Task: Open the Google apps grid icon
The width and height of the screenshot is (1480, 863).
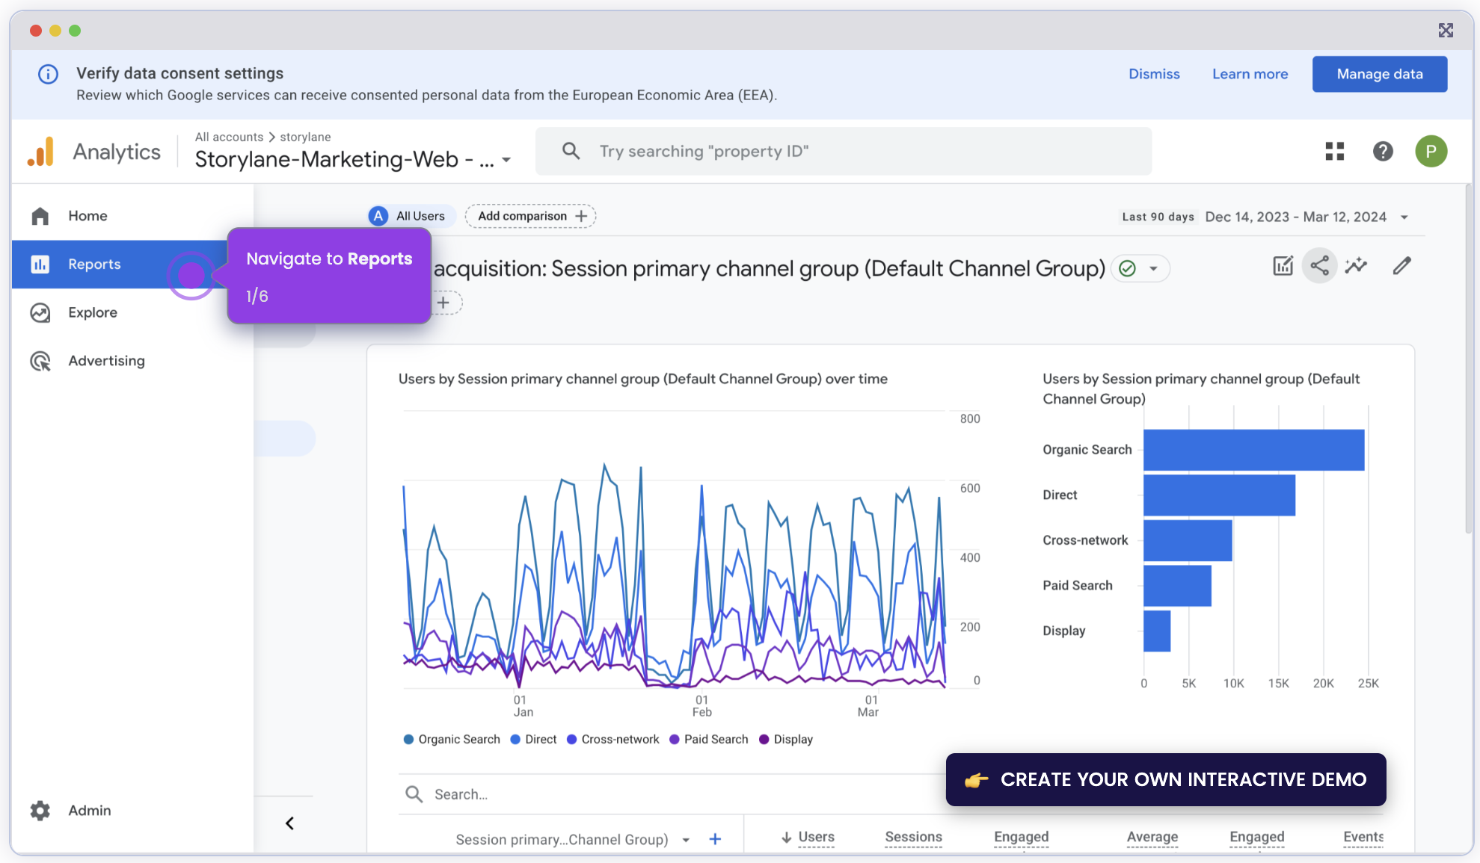Action: 1334,151
